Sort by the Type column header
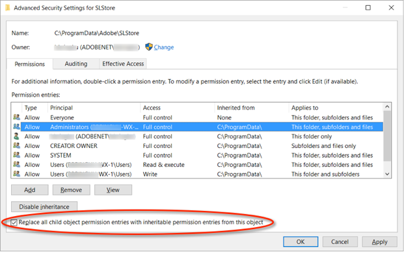Image resolution: width=404 pixels, height=255 pixels. pyautogui.click(x=34, y=108)
